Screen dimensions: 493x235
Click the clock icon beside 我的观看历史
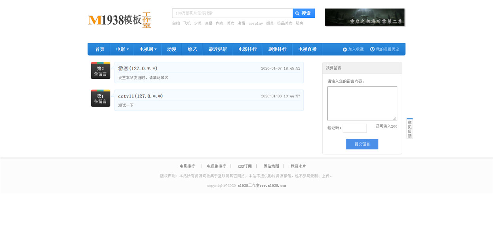(x=372, y=49)
